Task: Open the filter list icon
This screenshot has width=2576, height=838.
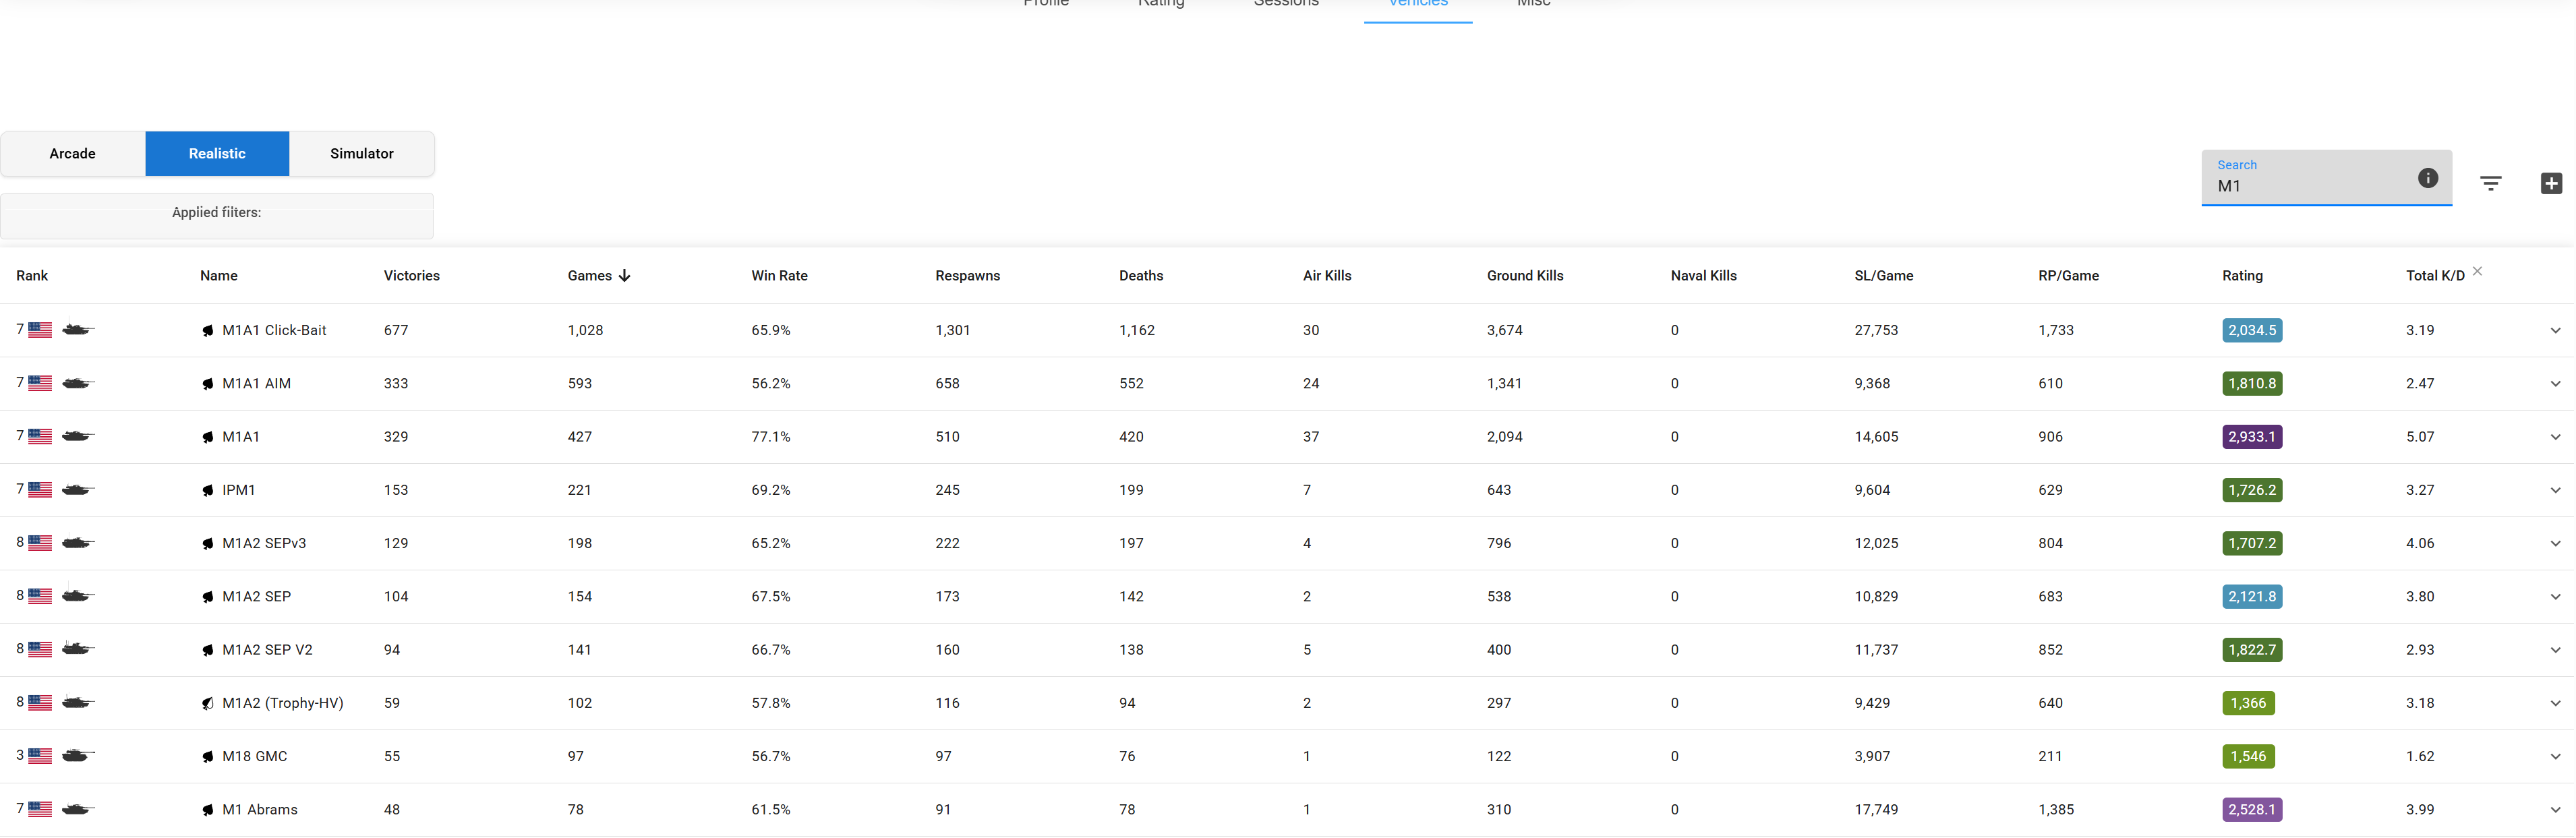Action: pos(2491,183)
